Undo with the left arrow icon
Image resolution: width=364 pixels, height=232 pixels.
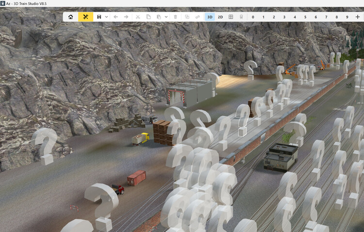(116, 17)
